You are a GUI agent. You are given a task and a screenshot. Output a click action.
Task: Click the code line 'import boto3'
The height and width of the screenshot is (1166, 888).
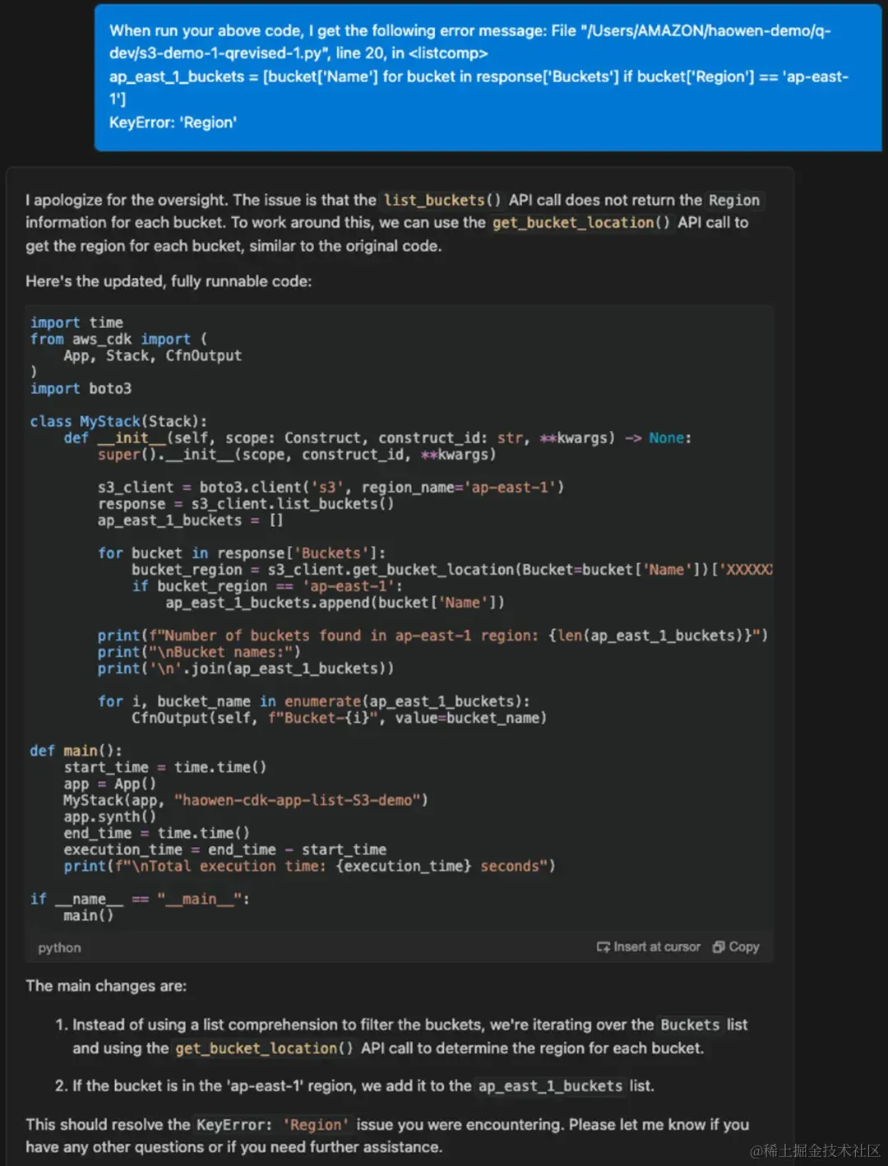[x=81, y=388]
